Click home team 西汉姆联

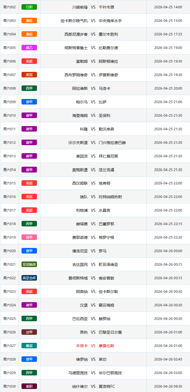coord(80,183)
